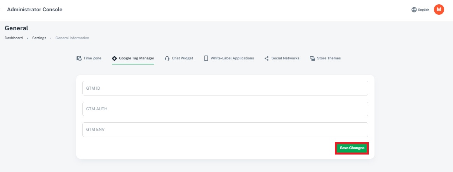The height and width of the screenshot is (172, 453).
Task: Click the headset icon for Chat Widget
Action: pyautogui.click(x=167, y=58)
